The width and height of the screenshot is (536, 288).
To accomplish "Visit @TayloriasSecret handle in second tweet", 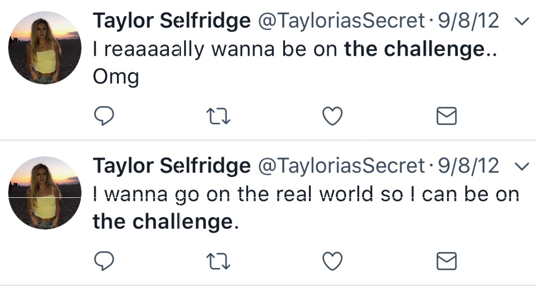I will [x=342, y=166].
